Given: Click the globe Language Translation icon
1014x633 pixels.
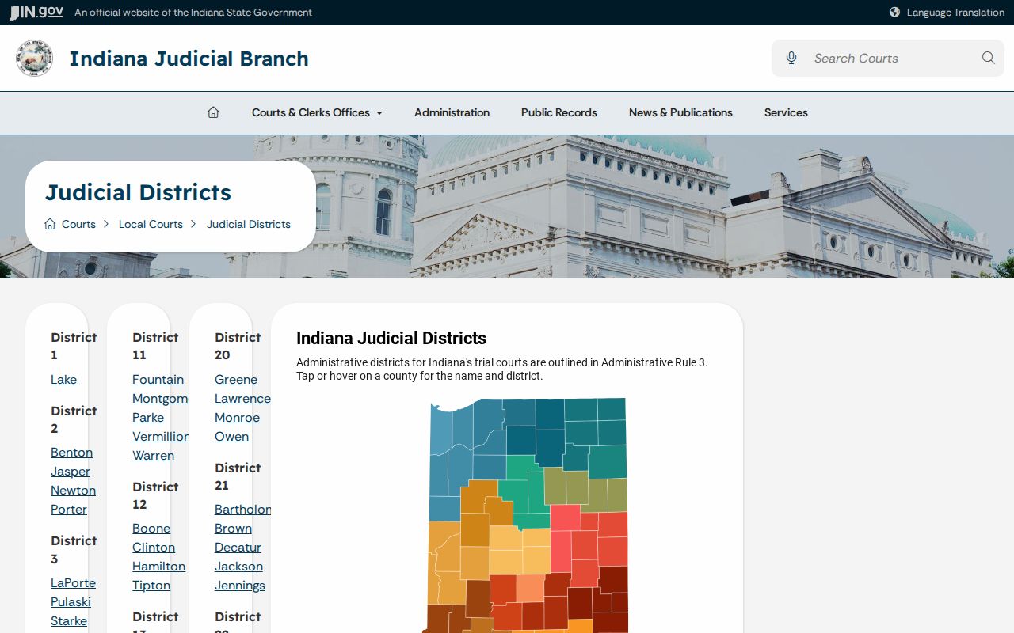Looking at the screenshot, I should point(894,12).
